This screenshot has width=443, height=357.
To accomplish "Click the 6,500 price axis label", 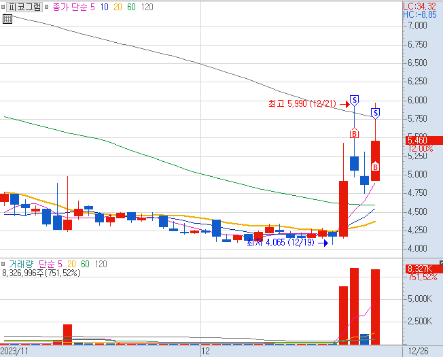I will 417,63.
